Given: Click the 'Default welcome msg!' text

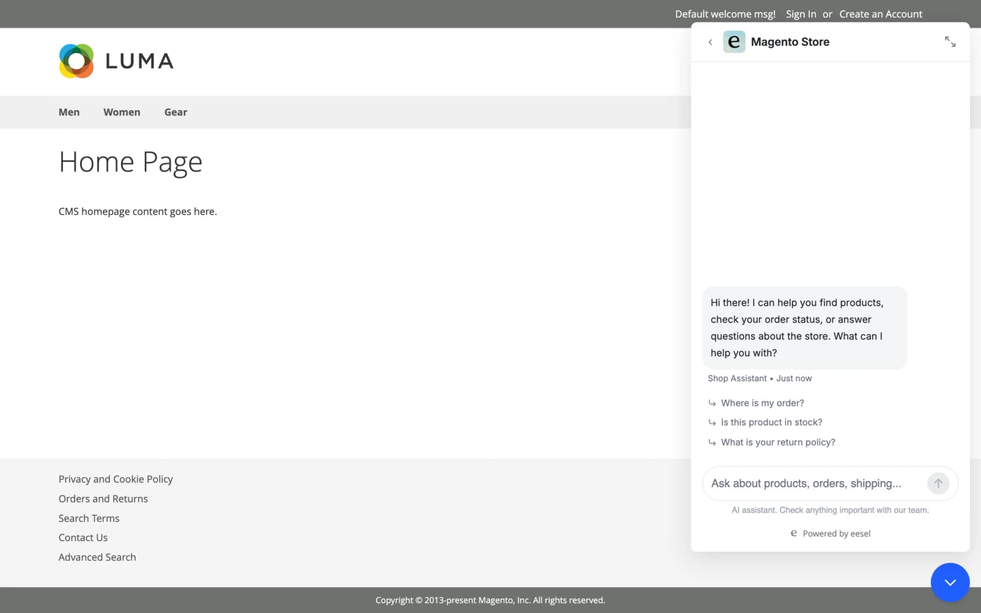Looking at the screenshot, I should tap(725, 14).
